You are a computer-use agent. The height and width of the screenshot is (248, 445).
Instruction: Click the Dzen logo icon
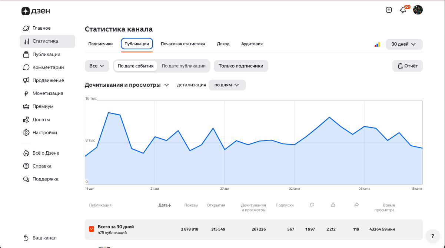tap(25, 11)
